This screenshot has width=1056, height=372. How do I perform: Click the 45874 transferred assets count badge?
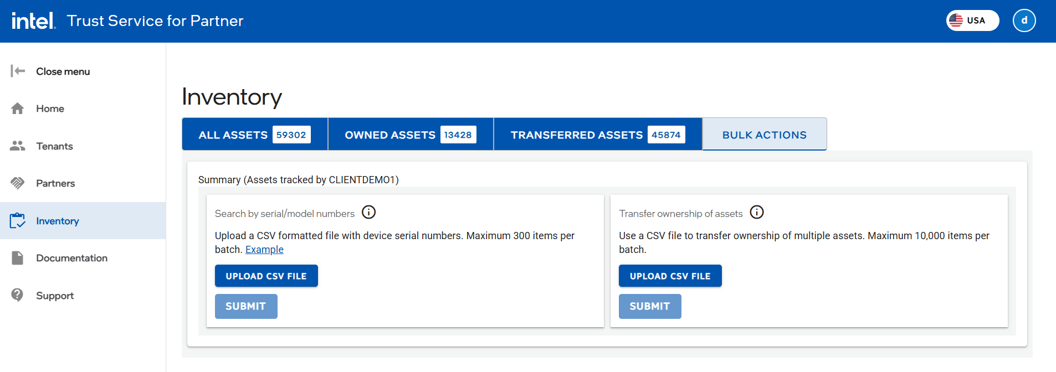coord(667,135)
